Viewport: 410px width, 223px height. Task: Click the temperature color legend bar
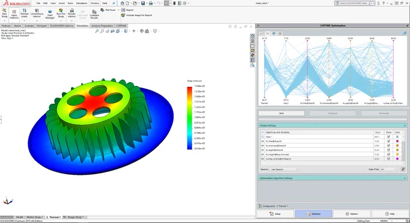(189, 118)
